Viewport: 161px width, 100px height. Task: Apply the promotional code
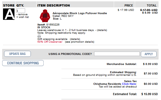coord(149,54)
